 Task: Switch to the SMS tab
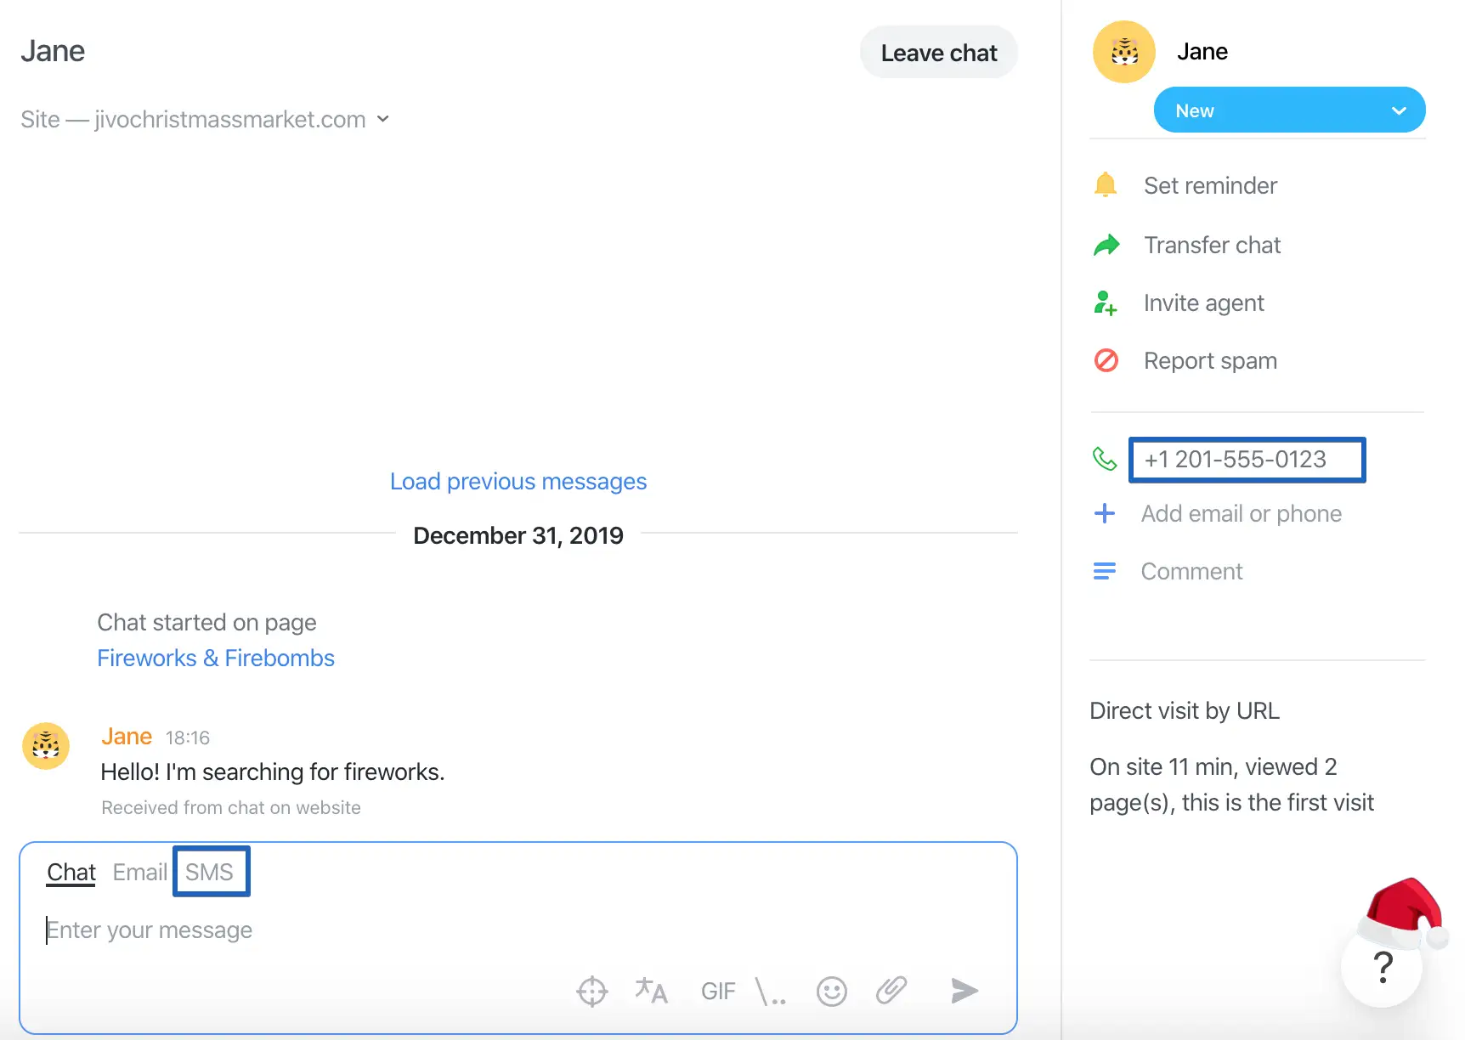pos(210,872)
